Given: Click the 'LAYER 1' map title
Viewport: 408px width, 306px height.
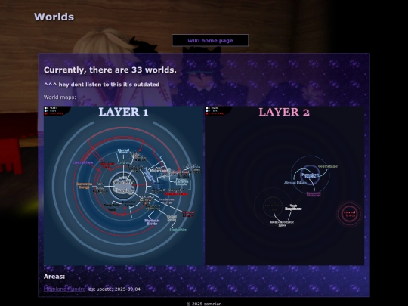Looking at the screenshot, I should click(124, 112).
